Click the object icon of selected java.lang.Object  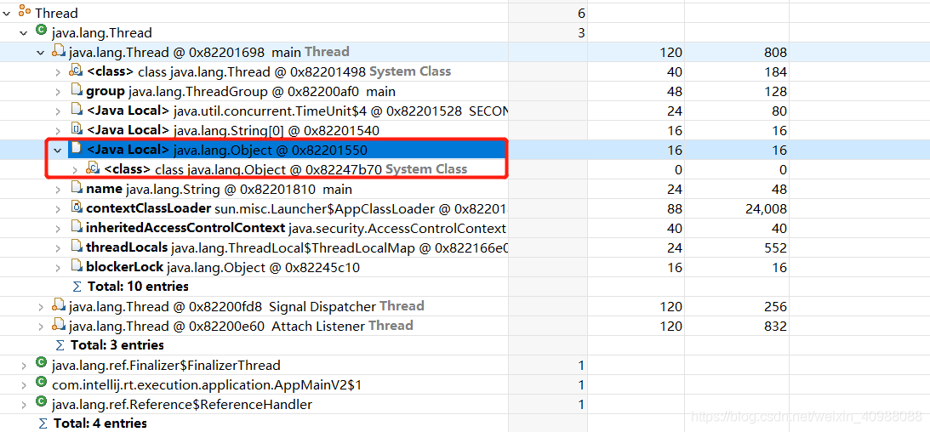[x=76, y=149]
